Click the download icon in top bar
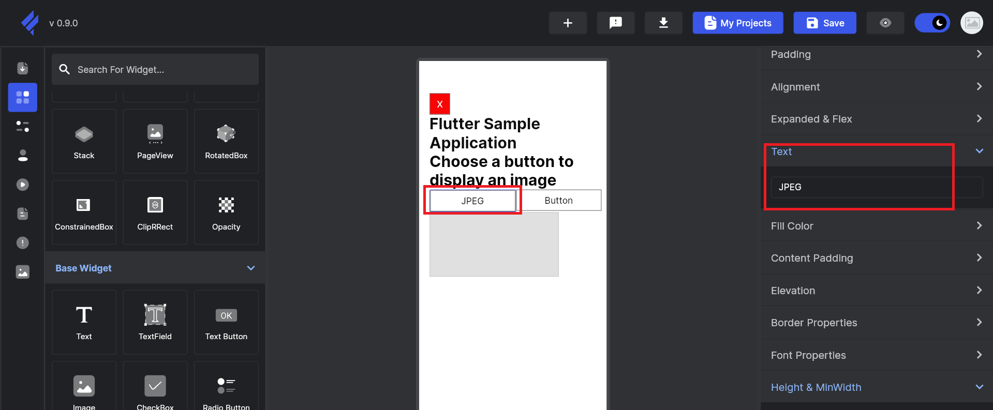The height and width of the screenshot is (410, 993). 663,23
